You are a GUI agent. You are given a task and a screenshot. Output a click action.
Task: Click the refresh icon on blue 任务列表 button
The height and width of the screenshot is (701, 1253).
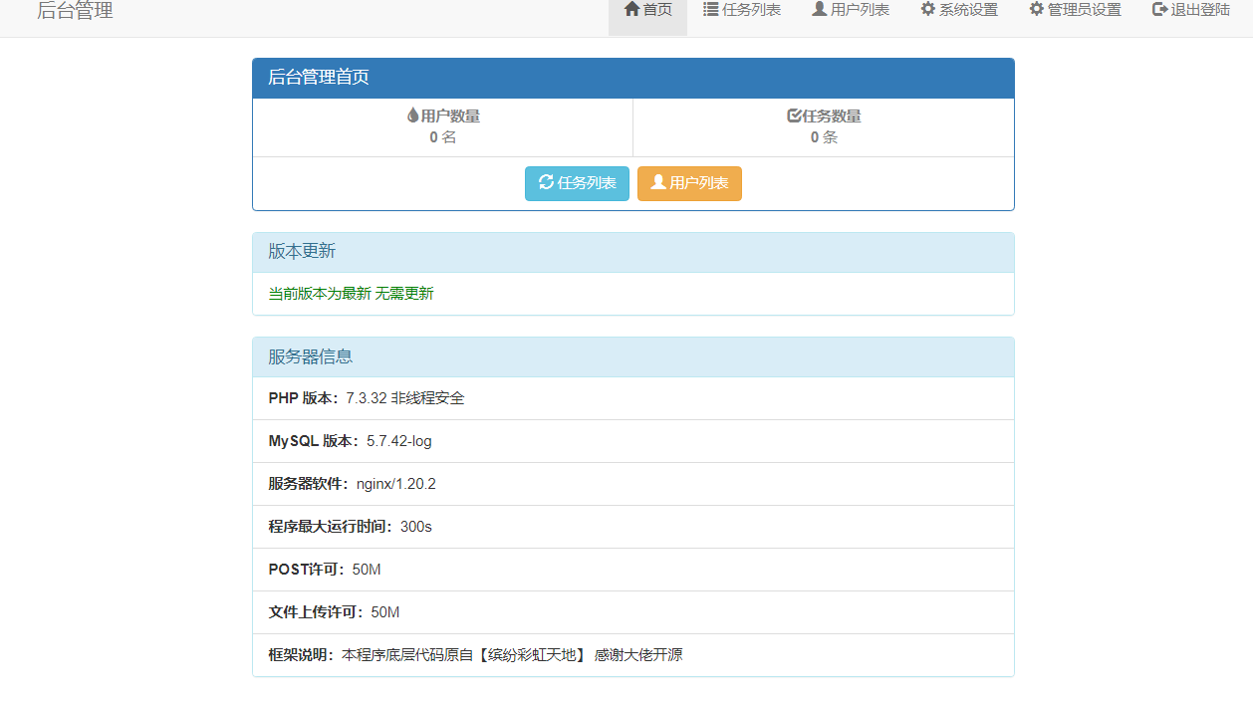point(546,182)
